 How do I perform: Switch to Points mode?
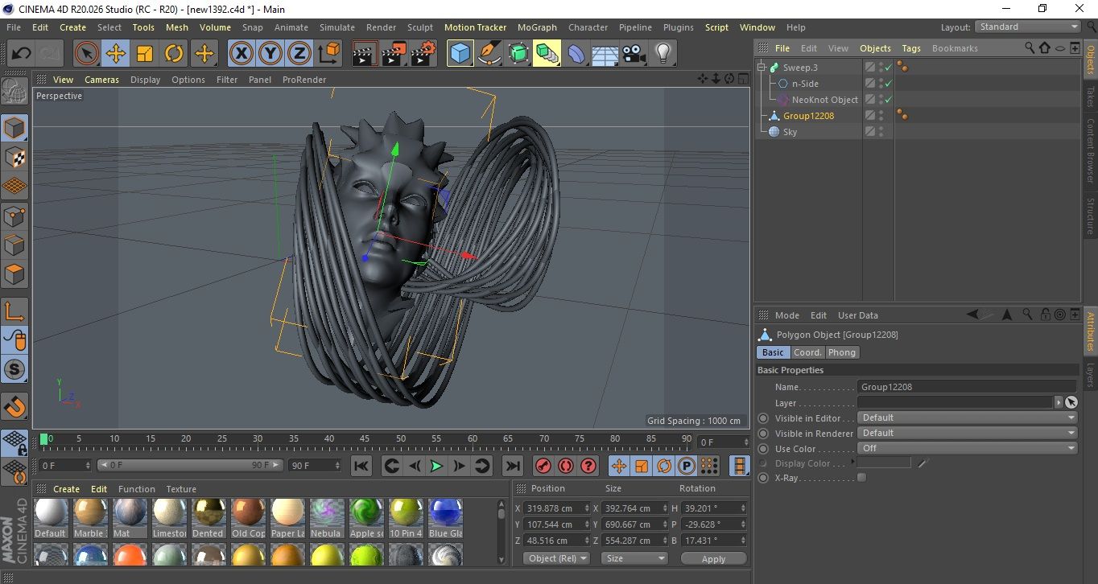[15, 216]
